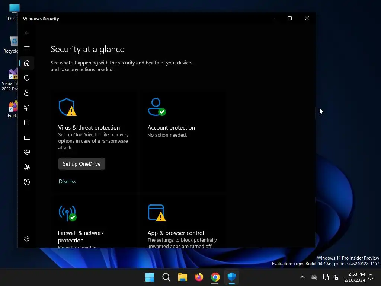Show hidden system tray icons
This screenshot has height=286, width=381.
tap(302, 277)
